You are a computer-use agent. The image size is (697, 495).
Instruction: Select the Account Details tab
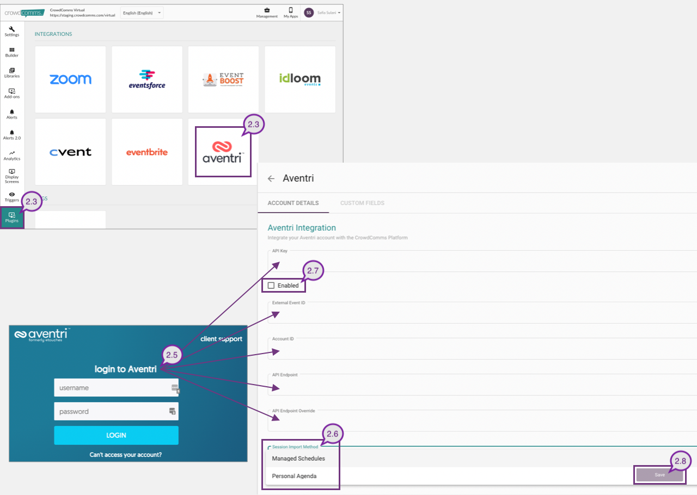coord(293,203)
